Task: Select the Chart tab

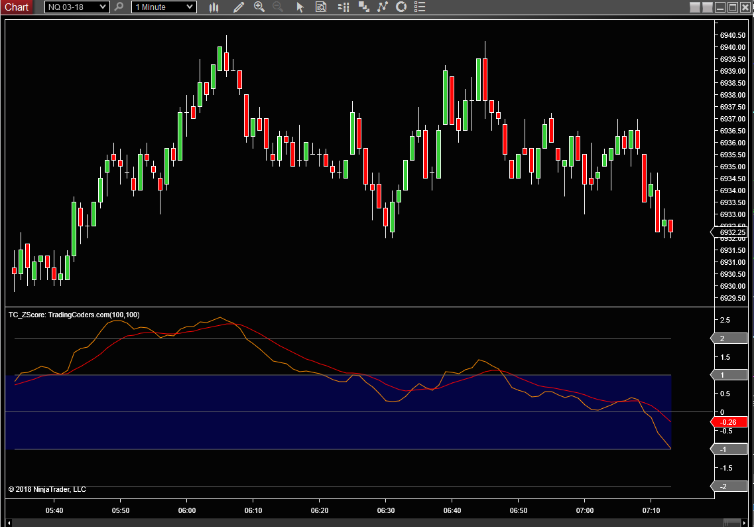Action: click(17, 7)
